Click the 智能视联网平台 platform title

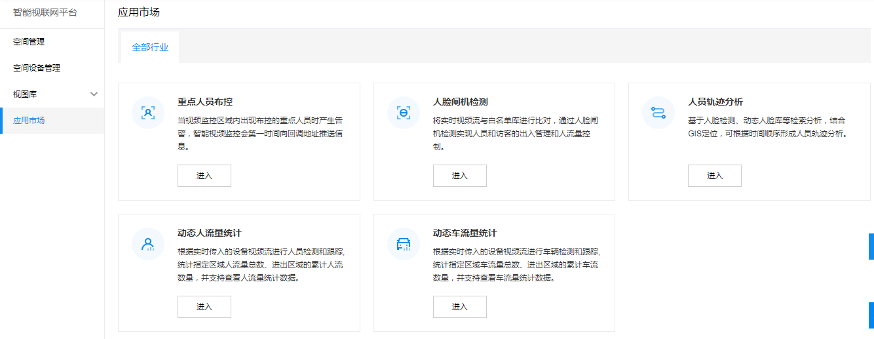pos(45,12)
